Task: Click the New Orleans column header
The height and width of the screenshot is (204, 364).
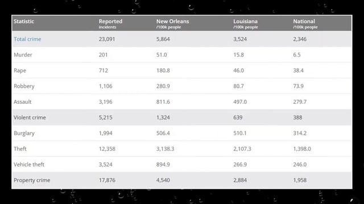Action: coord(172,24)
